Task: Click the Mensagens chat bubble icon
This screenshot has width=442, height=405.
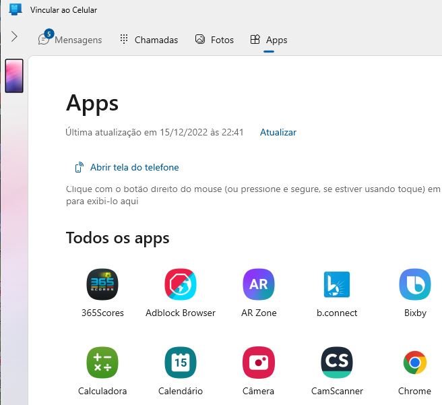Action: click(43, 40)
